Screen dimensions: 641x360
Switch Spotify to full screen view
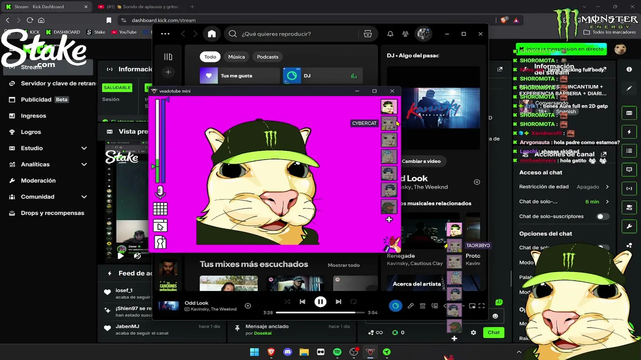click(481, 306)
